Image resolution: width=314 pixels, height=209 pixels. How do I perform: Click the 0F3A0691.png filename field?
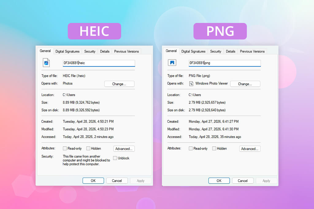(225, 63)
